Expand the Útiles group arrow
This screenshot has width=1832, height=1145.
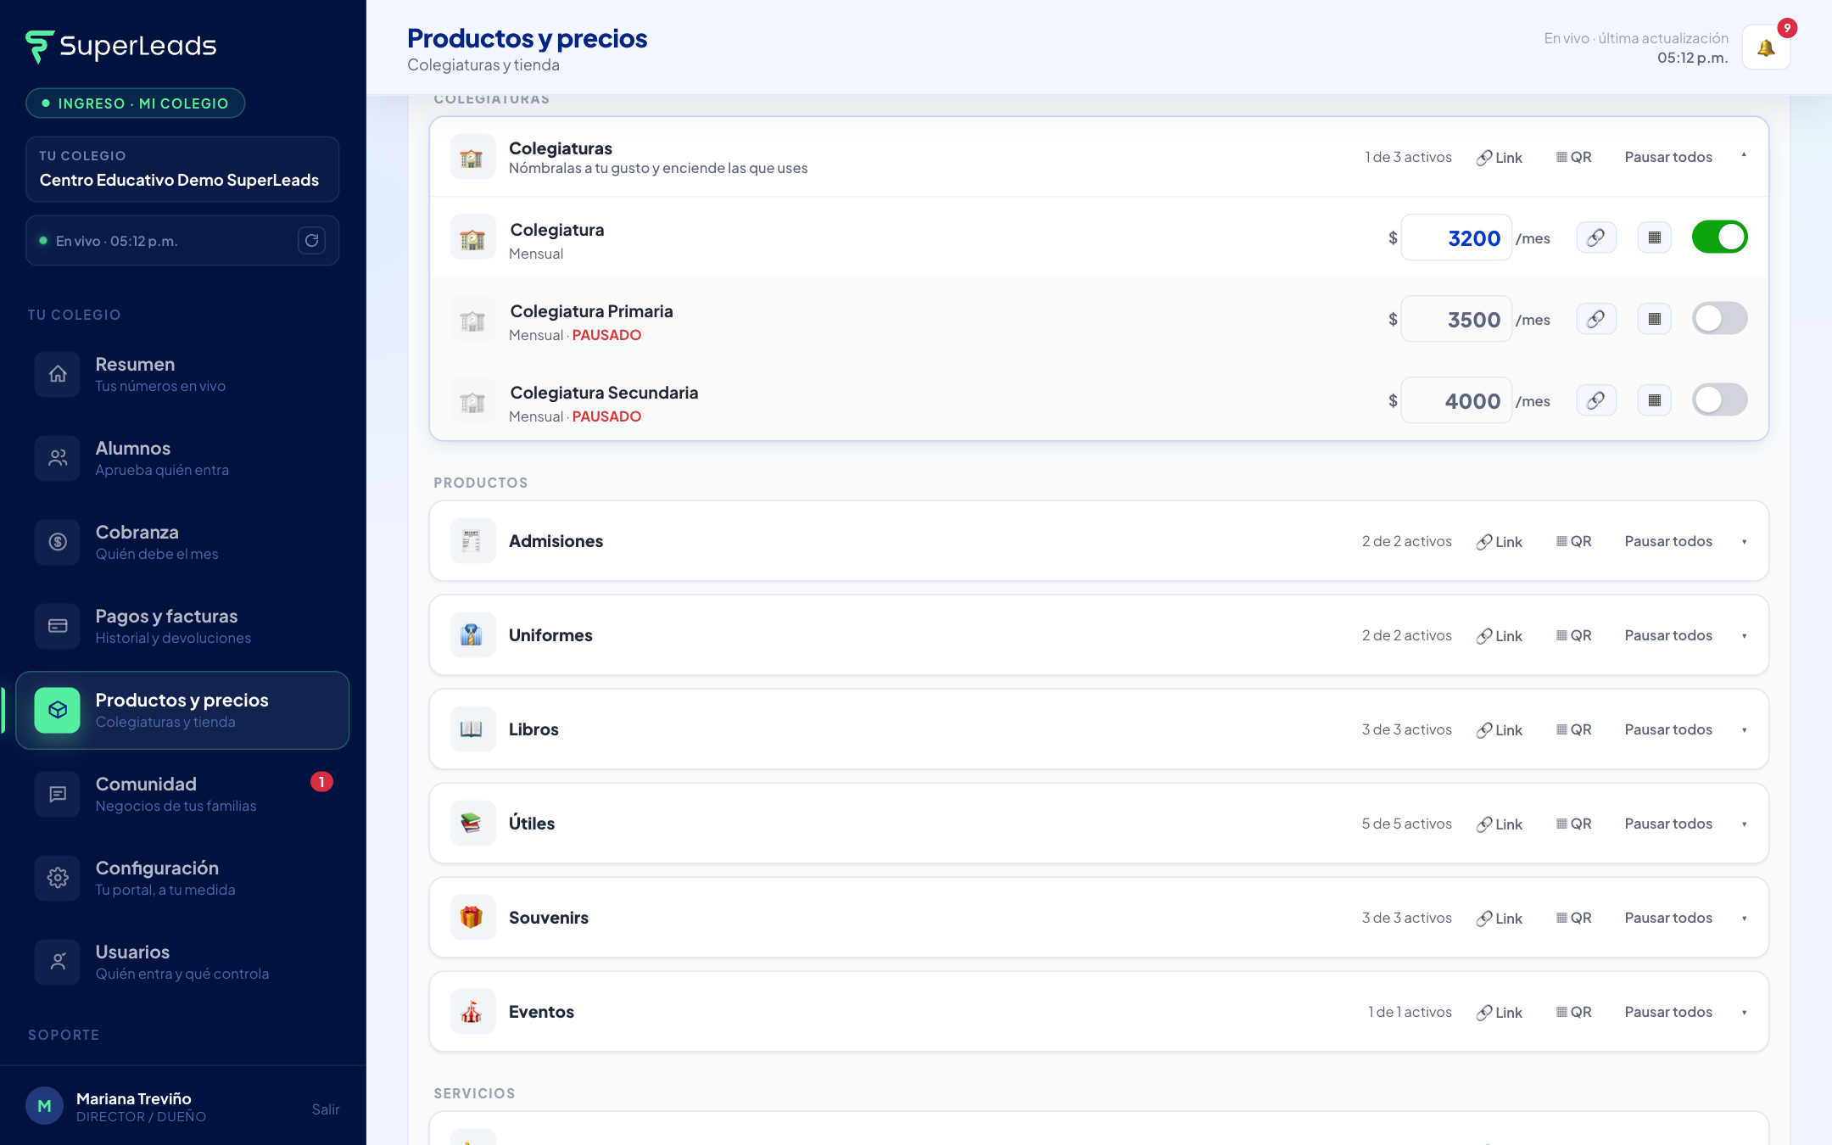point(1744,824)
